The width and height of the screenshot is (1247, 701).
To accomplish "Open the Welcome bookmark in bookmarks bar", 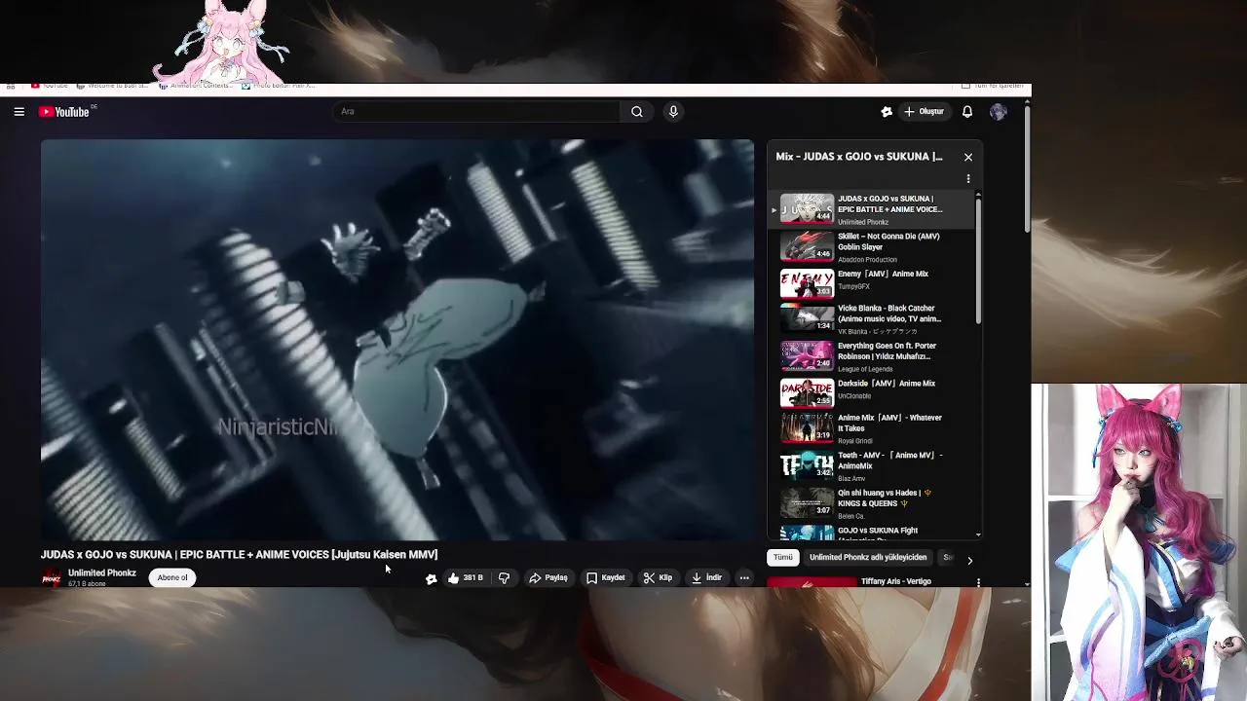I will (113, 86).
